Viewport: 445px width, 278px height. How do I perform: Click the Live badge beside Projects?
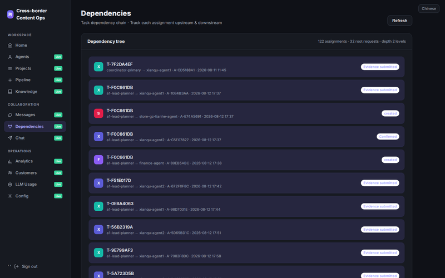(x=58, y=68)
